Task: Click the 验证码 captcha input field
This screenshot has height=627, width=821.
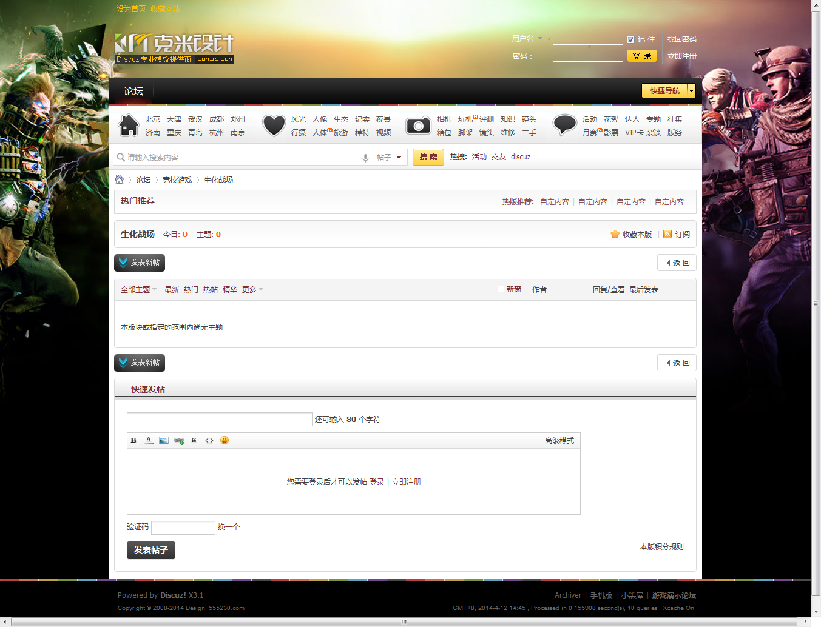Action: click(183, 528)
